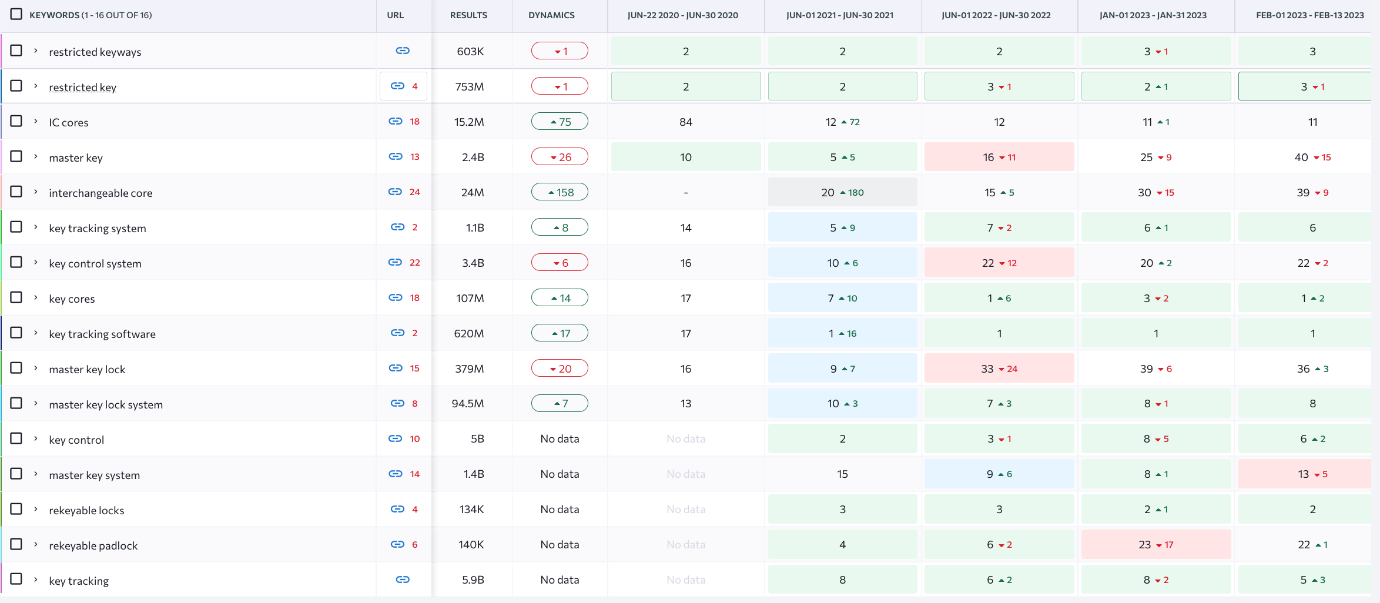Select gray cell 20 in interchangeable core row
1380x603 pixels.
tap(842, 192)
